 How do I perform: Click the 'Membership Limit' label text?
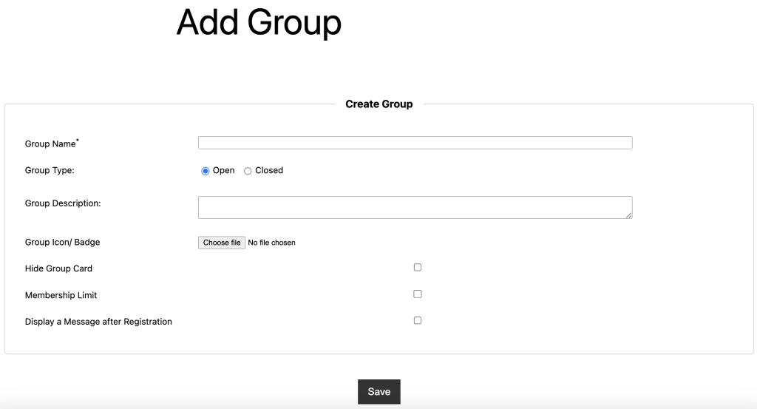tap(61, 295)
